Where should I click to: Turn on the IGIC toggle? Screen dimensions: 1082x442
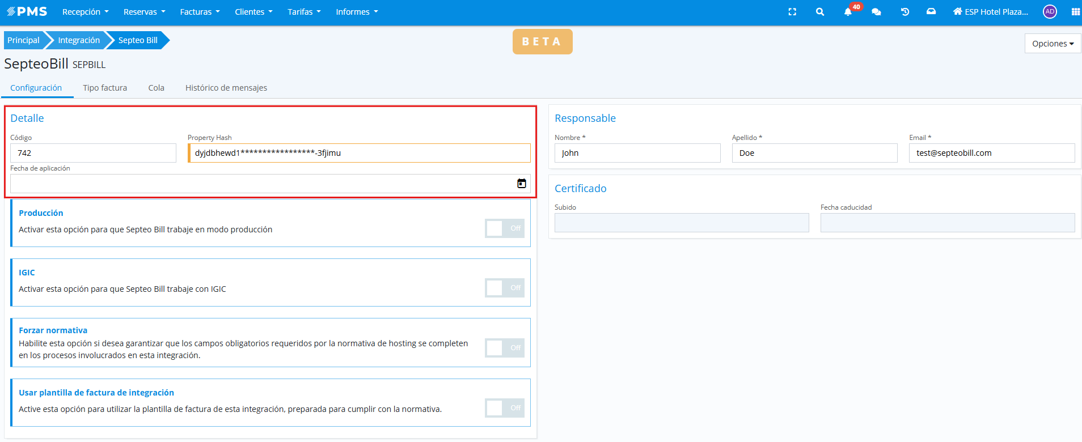tap(504, 288)
